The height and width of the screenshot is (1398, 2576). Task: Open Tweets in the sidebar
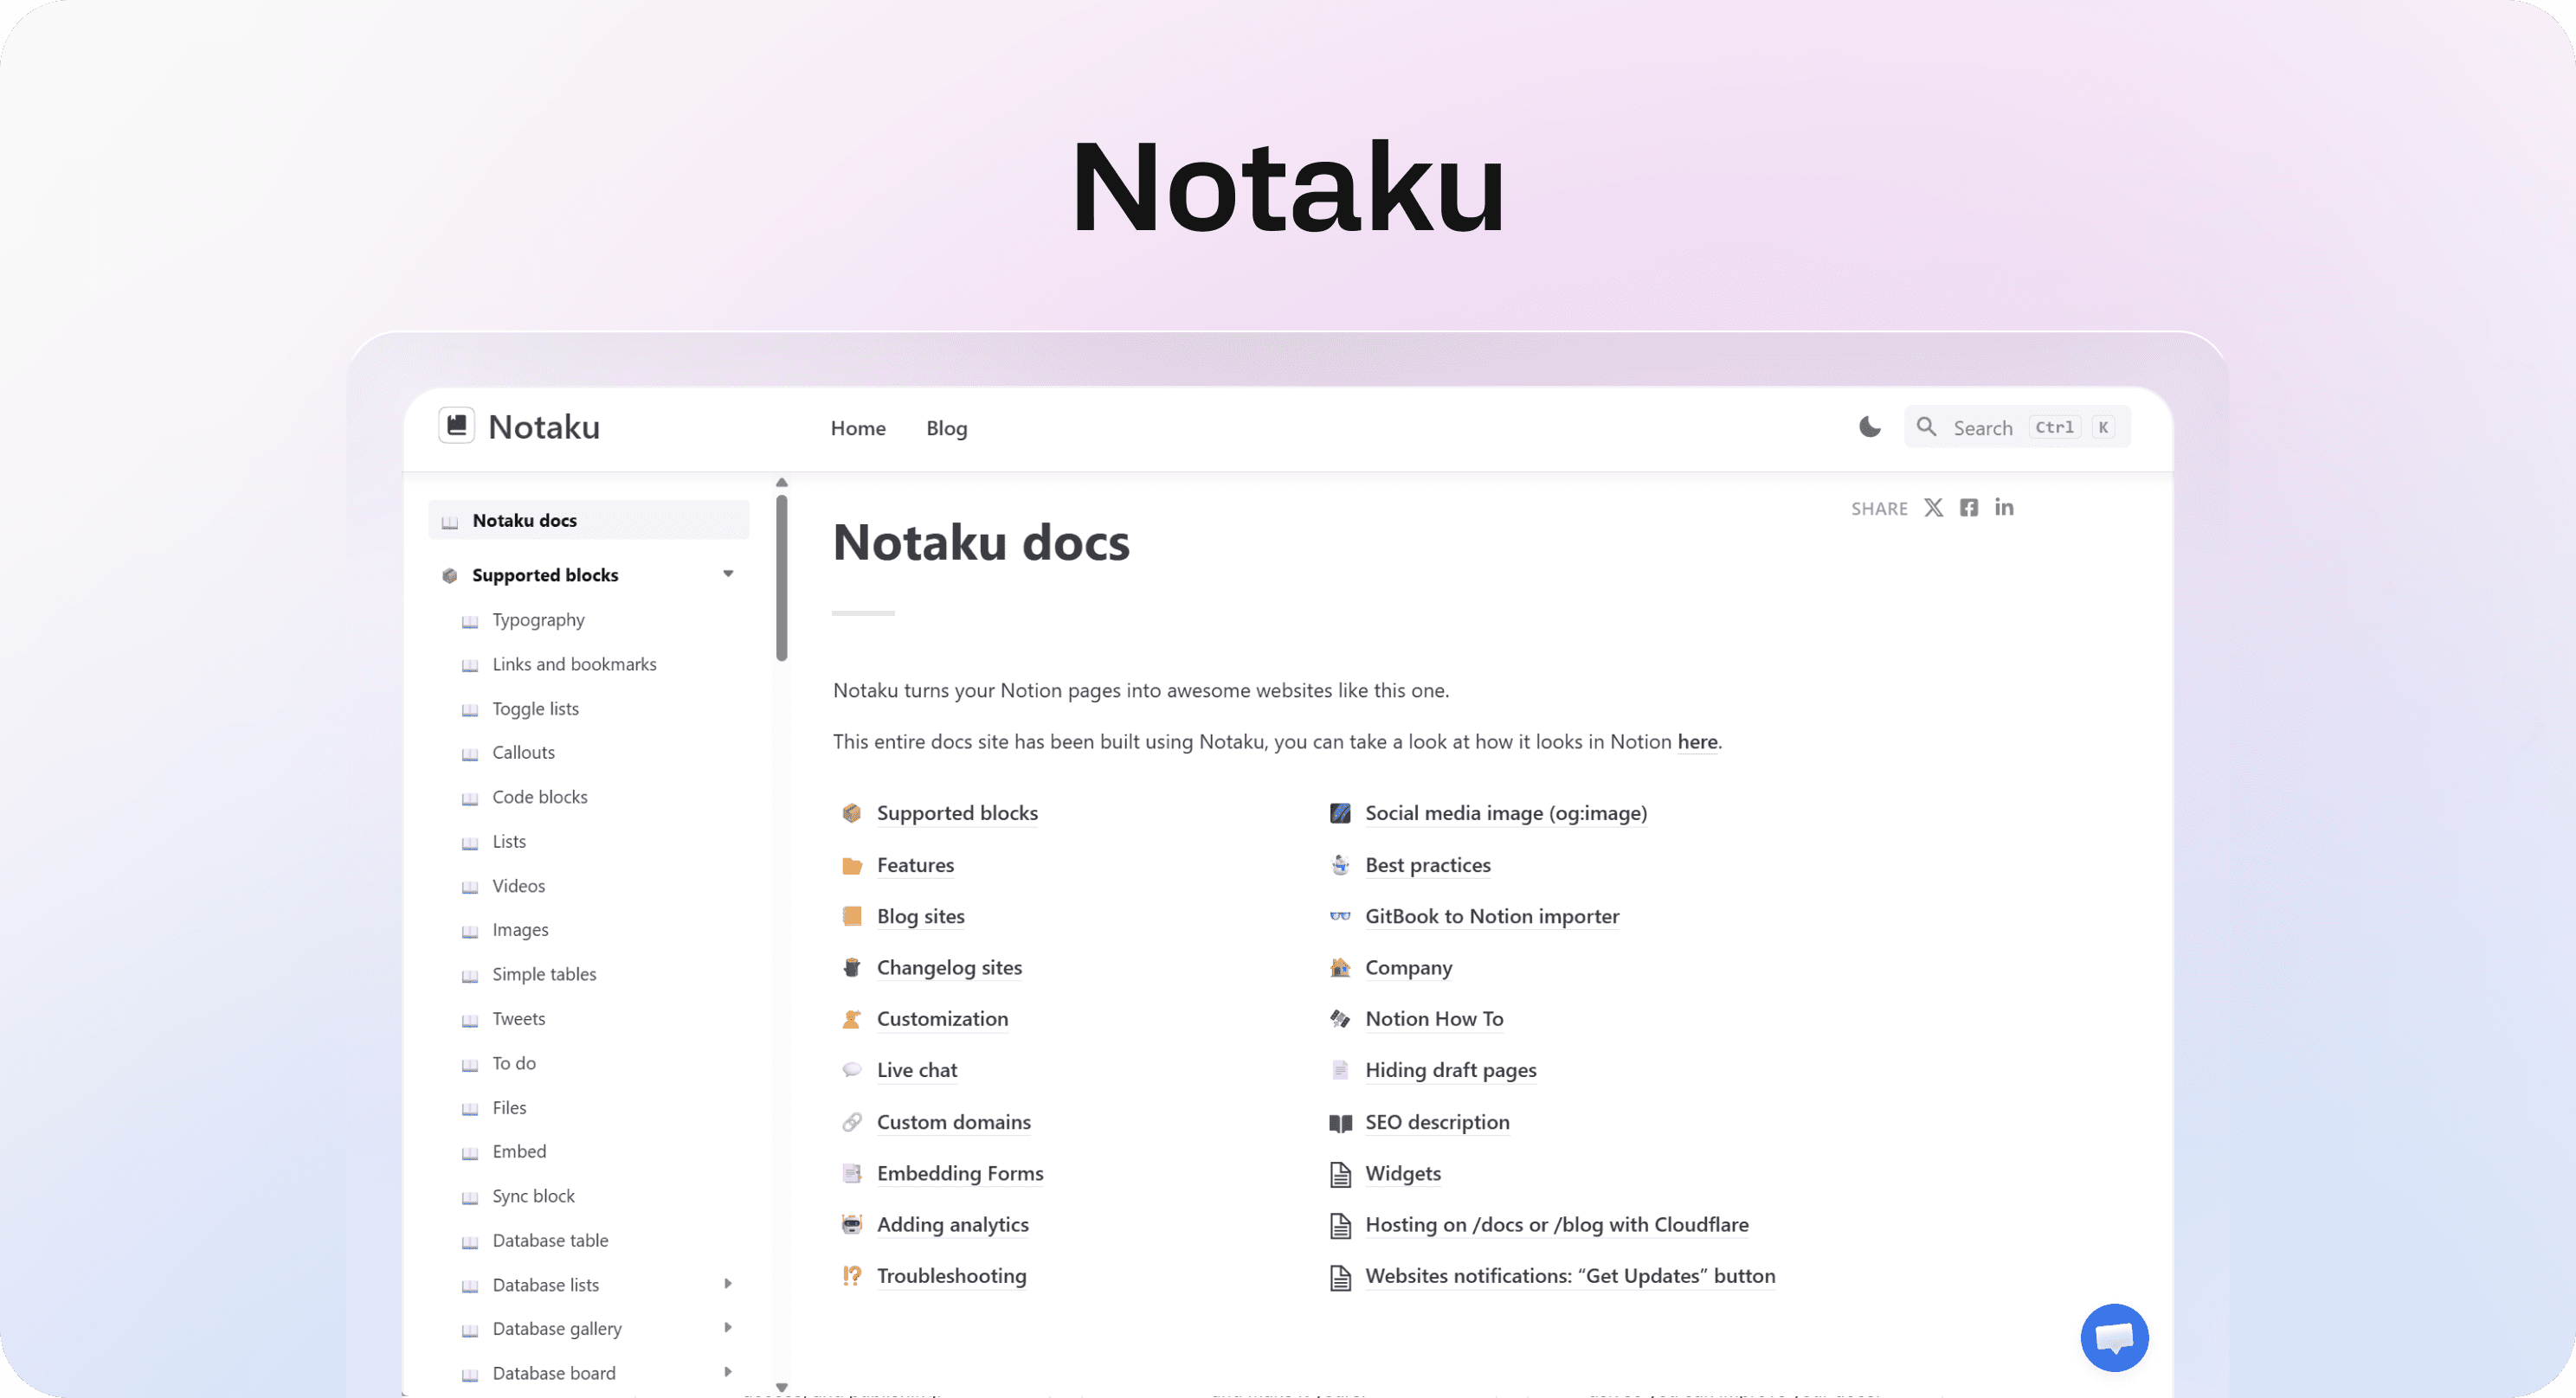[x=518, y=1018]
